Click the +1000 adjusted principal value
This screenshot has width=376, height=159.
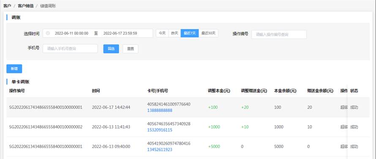tap(214, 127)
